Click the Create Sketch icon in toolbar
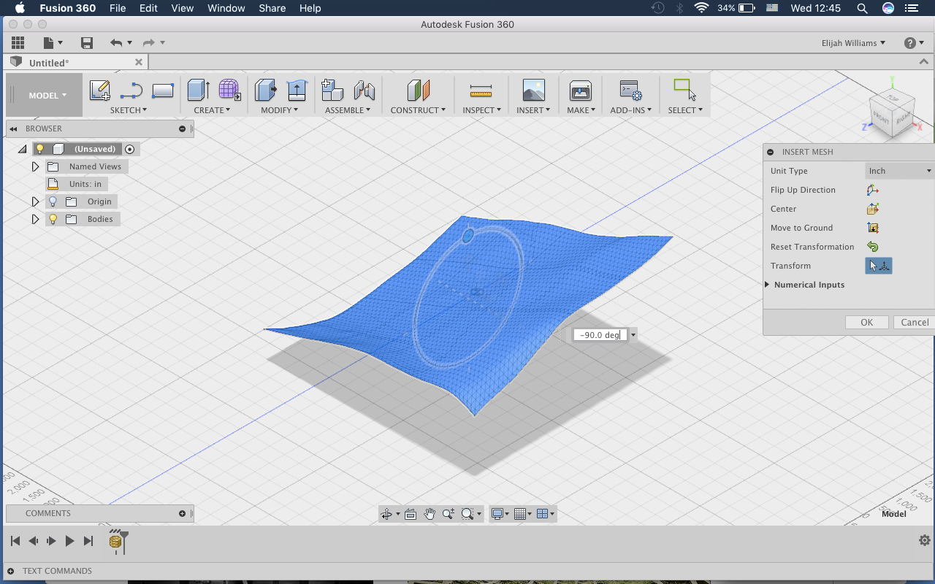 [x=99, y=91]
